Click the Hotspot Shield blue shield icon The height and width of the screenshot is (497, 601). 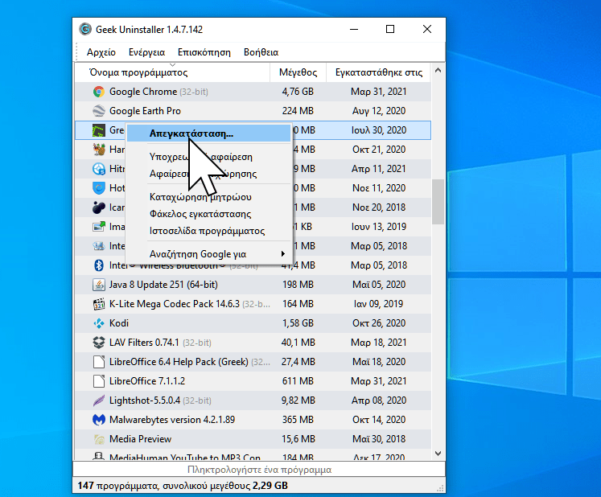point(99,187)
